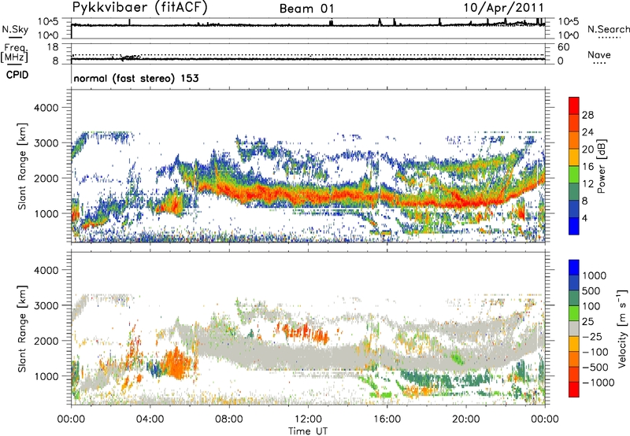Click the 2000 km tick in the velocity panel
This screenshot has height=436, width=630.
pyautogui.click(x=46, y=341)
